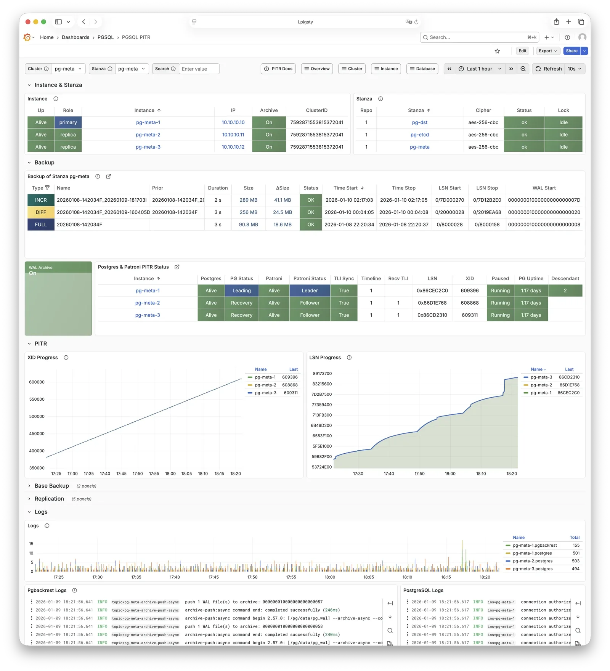Toggle pg-meta-1 series in XID Progress legend
Viewport: 610px width, 671px height.
click(265, 377)
